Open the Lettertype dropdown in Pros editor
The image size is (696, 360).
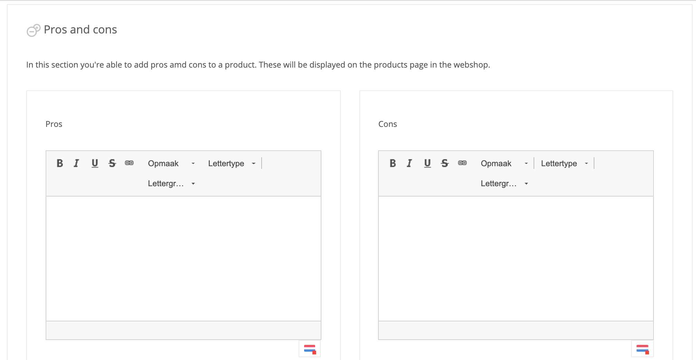coord(232,163)
